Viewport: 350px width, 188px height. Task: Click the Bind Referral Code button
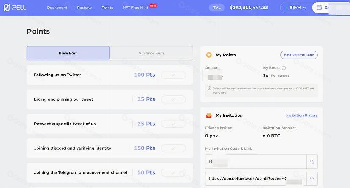299,55
